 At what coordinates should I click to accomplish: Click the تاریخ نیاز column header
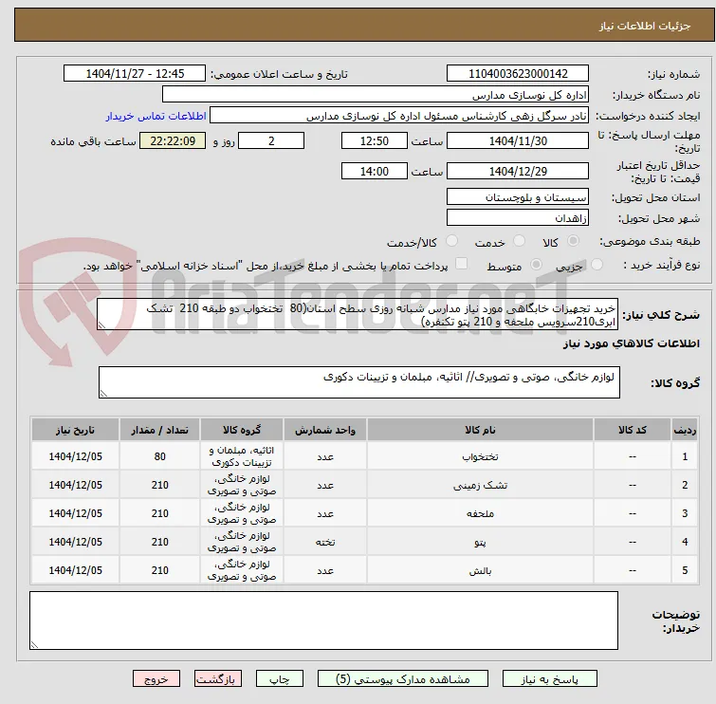coord(75,430)
